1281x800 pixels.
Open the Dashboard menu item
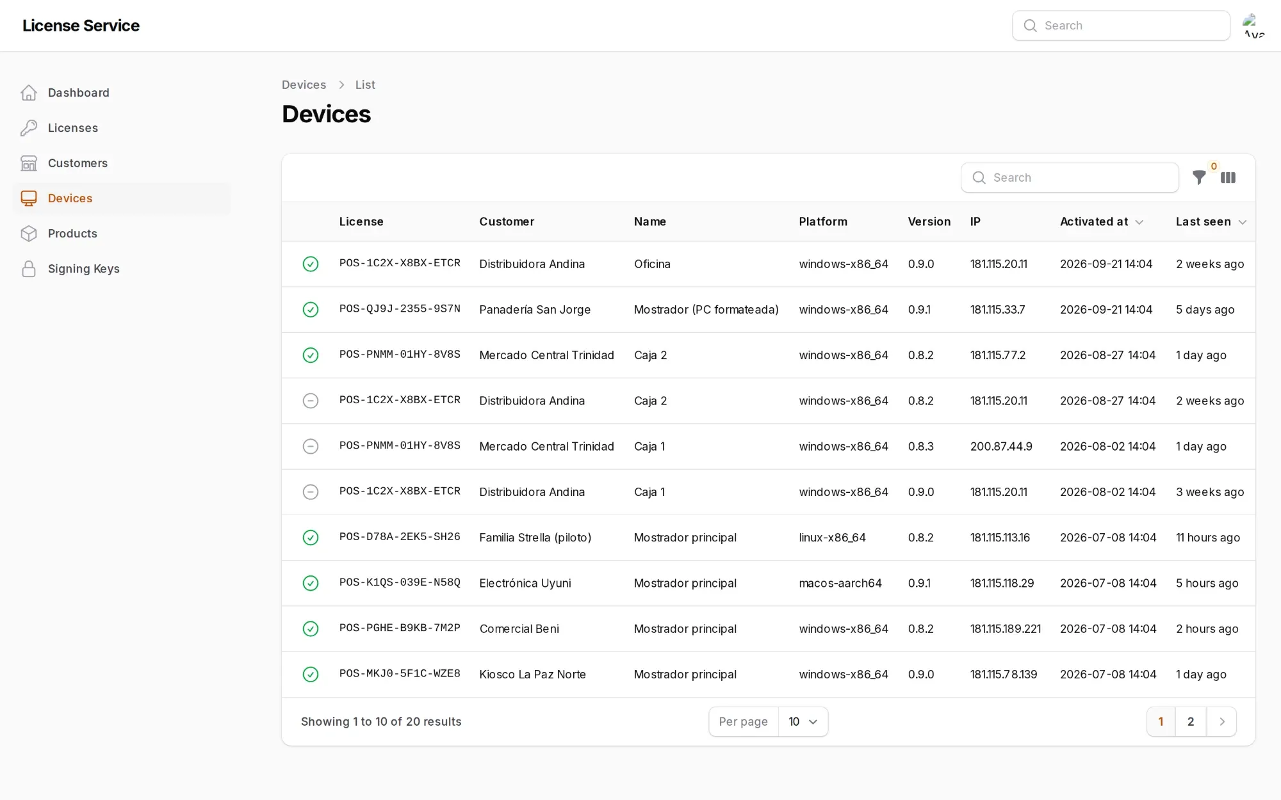122,93
